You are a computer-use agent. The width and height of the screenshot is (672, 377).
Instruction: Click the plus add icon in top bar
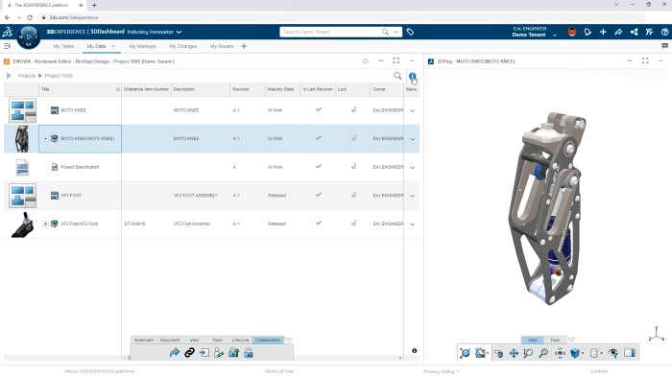click(x=603, y=32)
